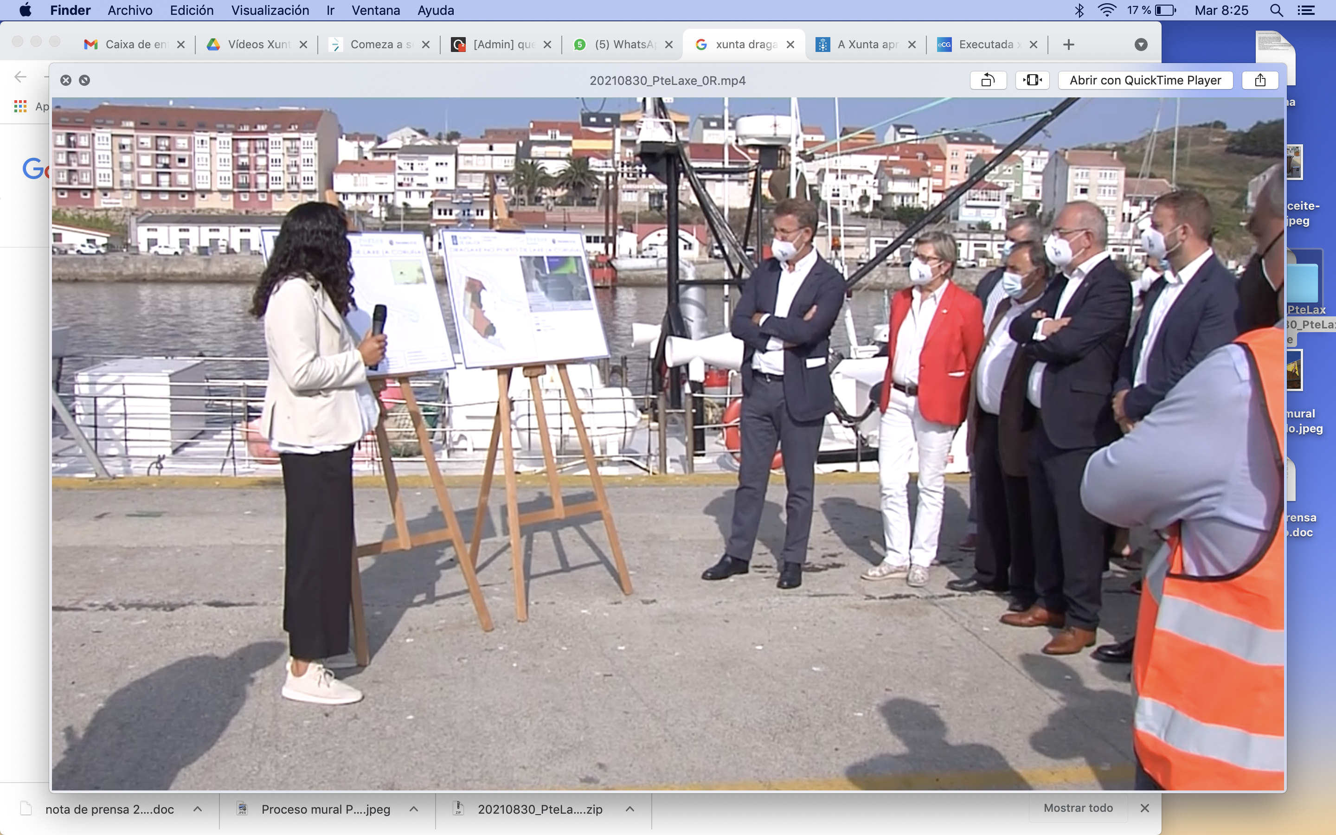Expand options for Proceso mural jpeg download

click(x=413, y=809)
